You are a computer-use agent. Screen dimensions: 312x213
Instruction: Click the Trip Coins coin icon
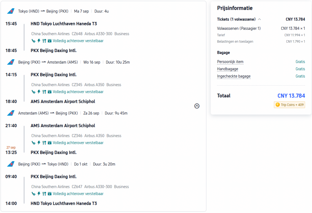click(278, 105)
